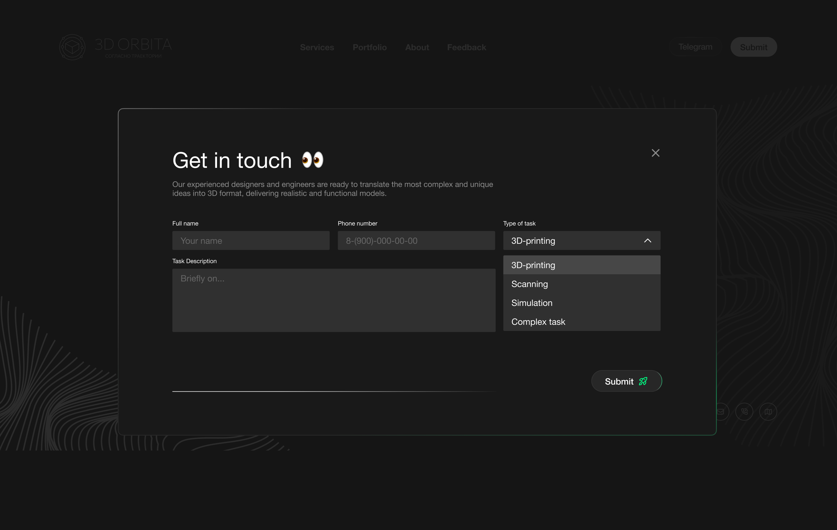Click the X to dismiss the dialog

click(x=656, y=153)
